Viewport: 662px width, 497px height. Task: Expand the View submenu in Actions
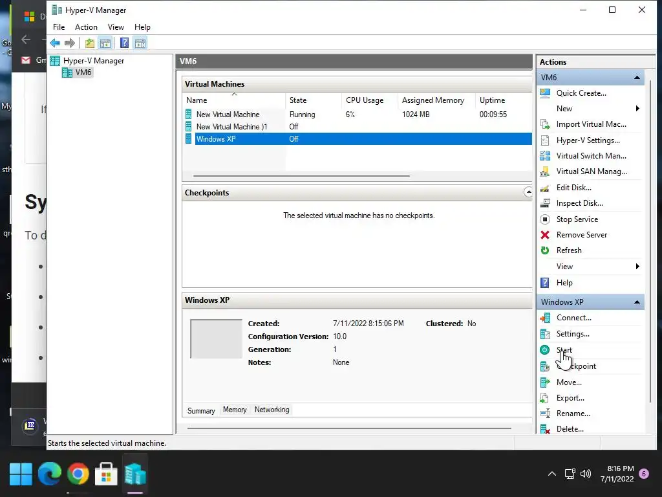637,266
